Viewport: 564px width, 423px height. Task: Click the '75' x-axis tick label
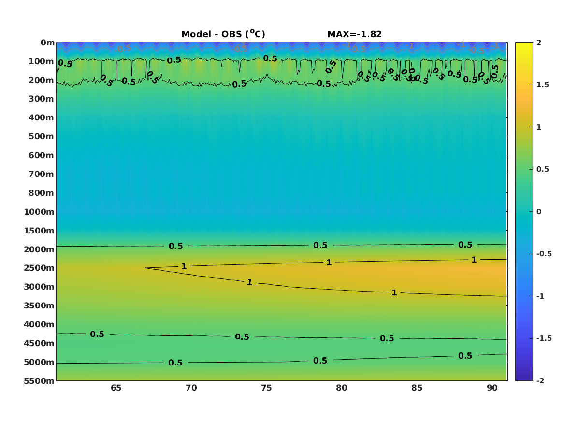point(266,388)
